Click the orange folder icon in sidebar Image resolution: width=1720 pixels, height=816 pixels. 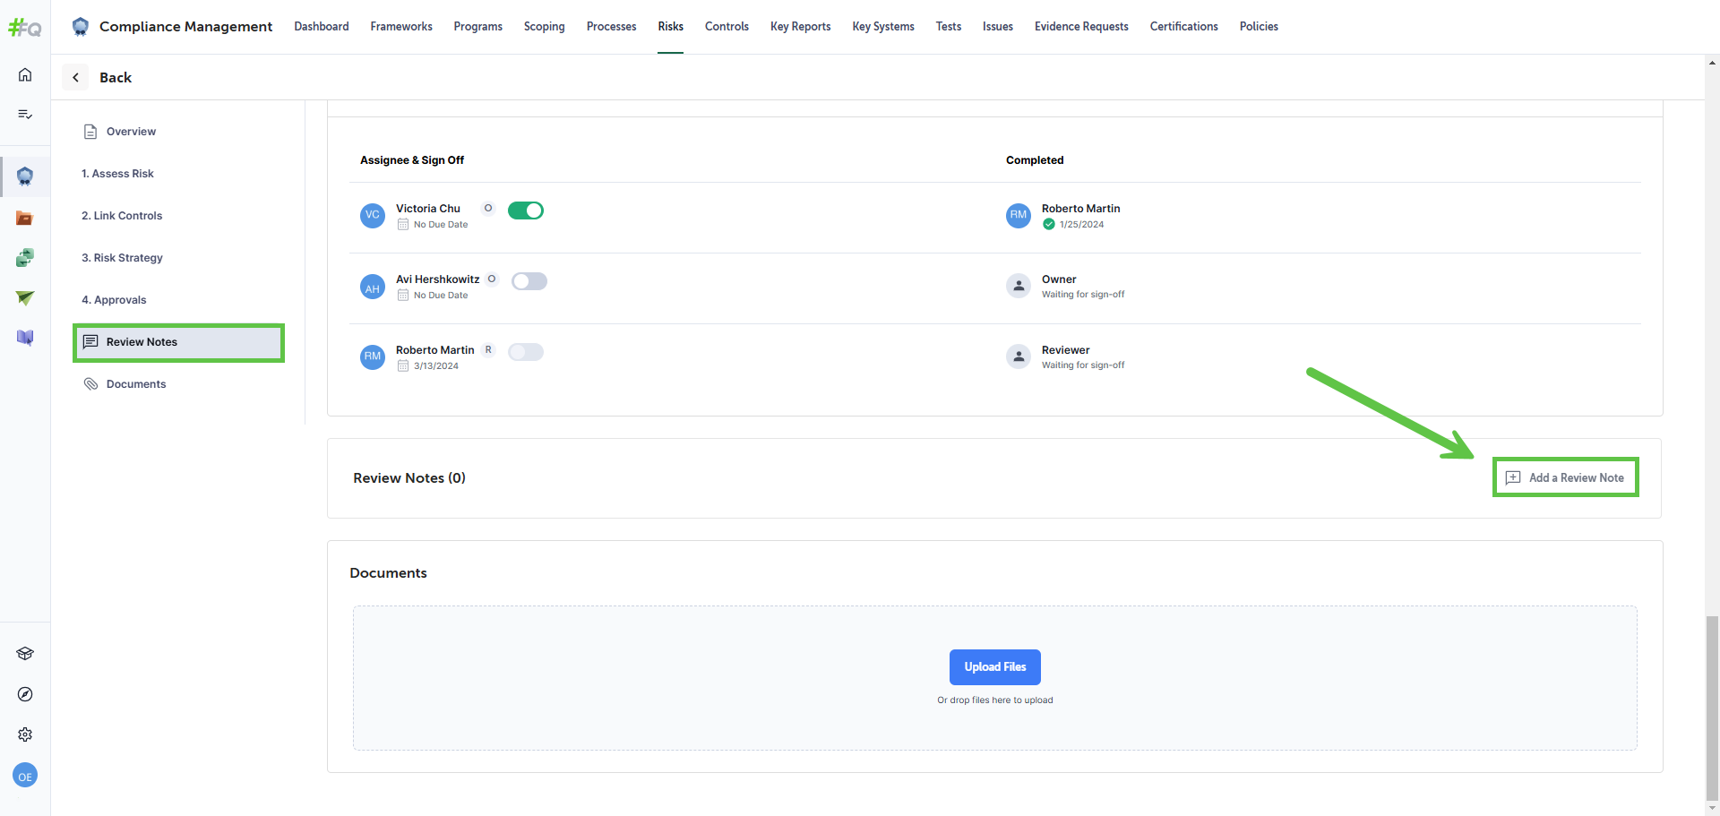25,218
